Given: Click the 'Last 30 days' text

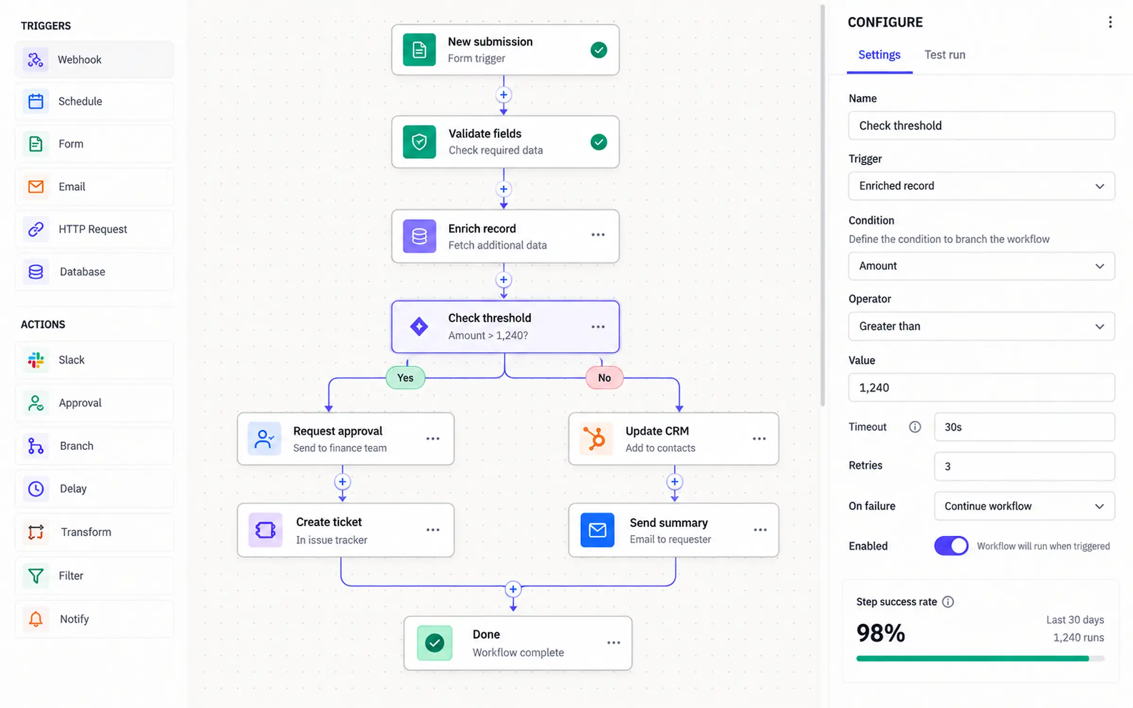Looking at the screenshot, I should [1075, 620].
